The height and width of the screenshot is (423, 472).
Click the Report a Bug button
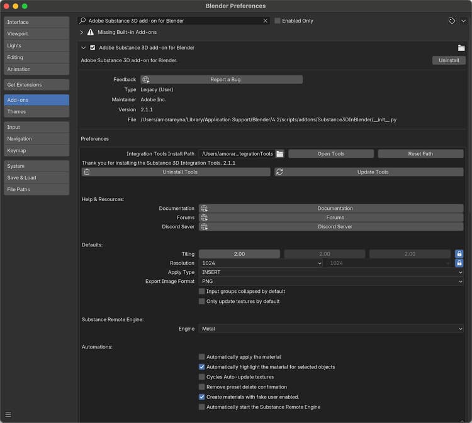222,79
